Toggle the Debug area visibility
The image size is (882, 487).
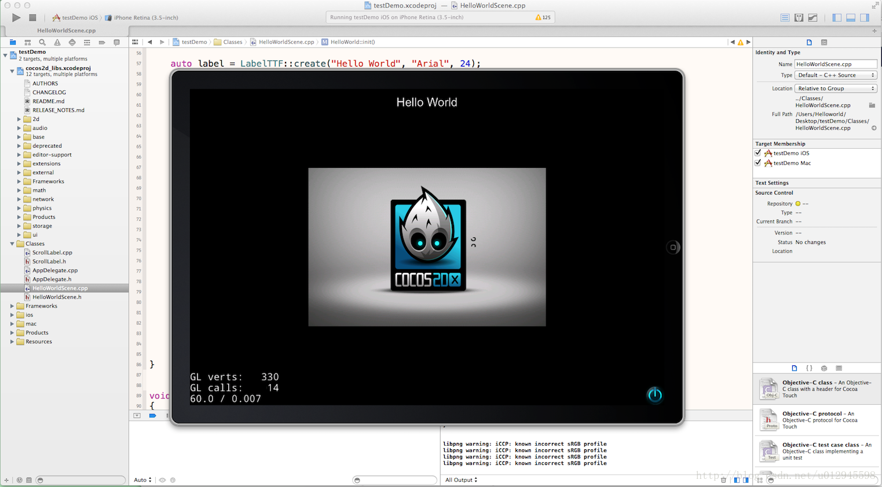(x=851, y=18)
